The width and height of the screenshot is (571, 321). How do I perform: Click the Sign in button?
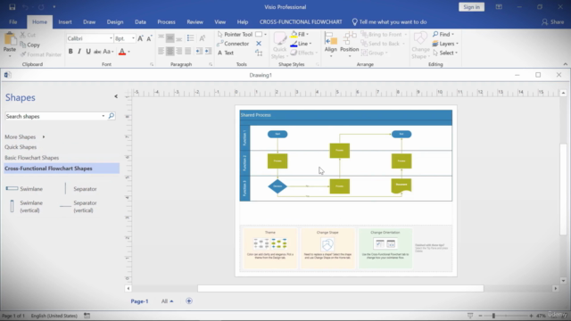[472, 7]
